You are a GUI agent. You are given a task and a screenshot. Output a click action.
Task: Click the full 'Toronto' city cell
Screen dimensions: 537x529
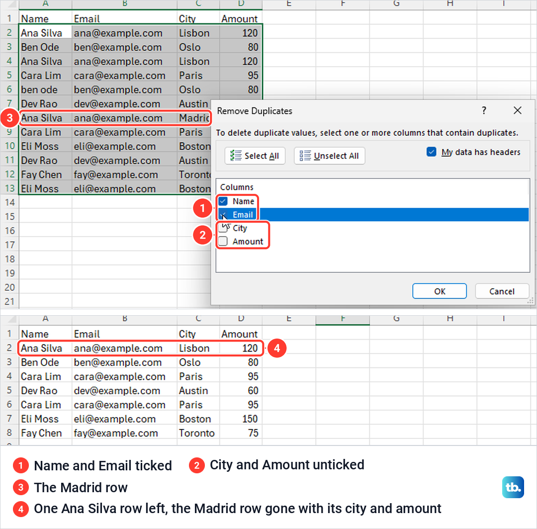pyautogui.click(x=198, y=433)
